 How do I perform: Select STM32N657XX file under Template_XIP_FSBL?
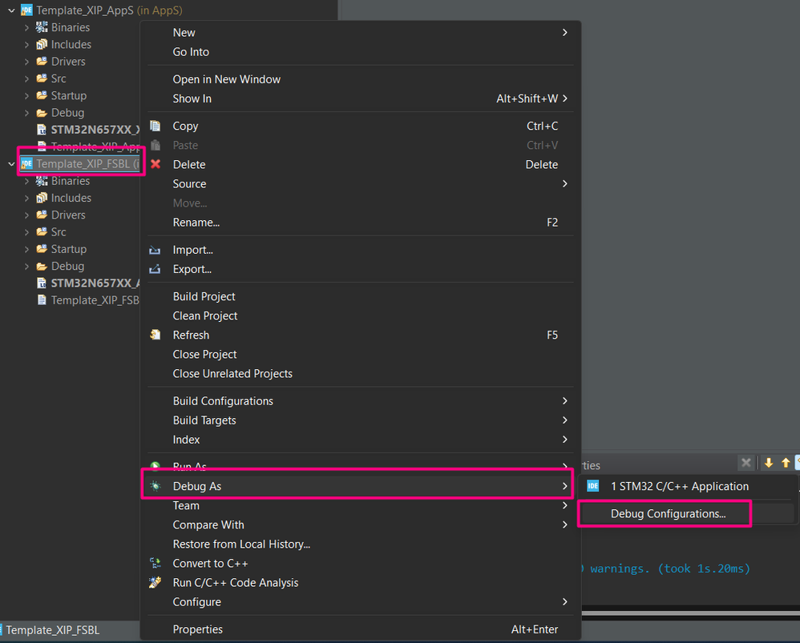click(x=95, y=283)
